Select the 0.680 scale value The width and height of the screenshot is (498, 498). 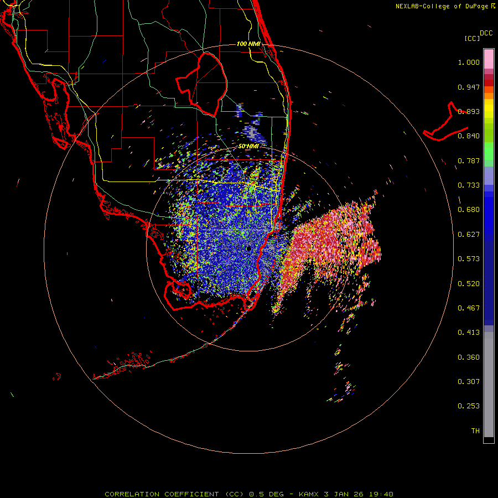click(x=469, y=210)
